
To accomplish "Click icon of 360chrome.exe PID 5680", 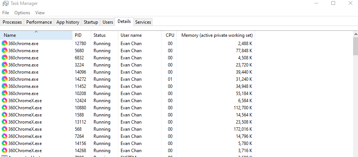I will [5, 50].
